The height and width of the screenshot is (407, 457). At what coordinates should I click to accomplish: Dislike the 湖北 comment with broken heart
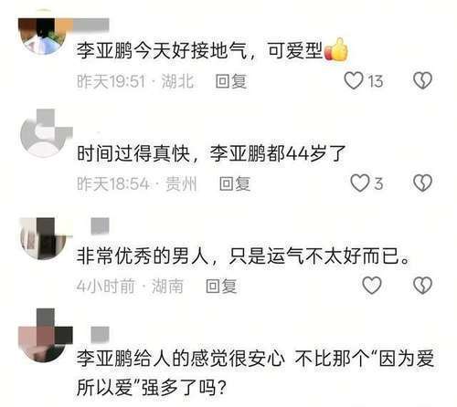point(422,80)
